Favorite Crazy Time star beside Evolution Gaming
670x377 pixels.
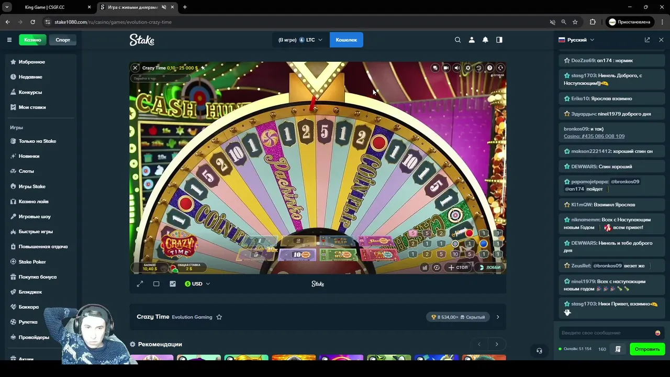coord(219,317)
